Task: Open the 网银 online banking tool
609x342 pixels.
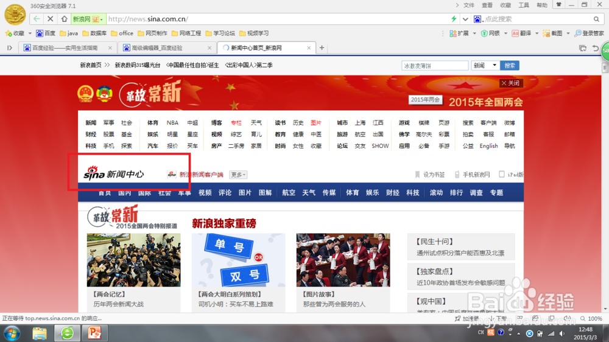Action: coord(490,33)
